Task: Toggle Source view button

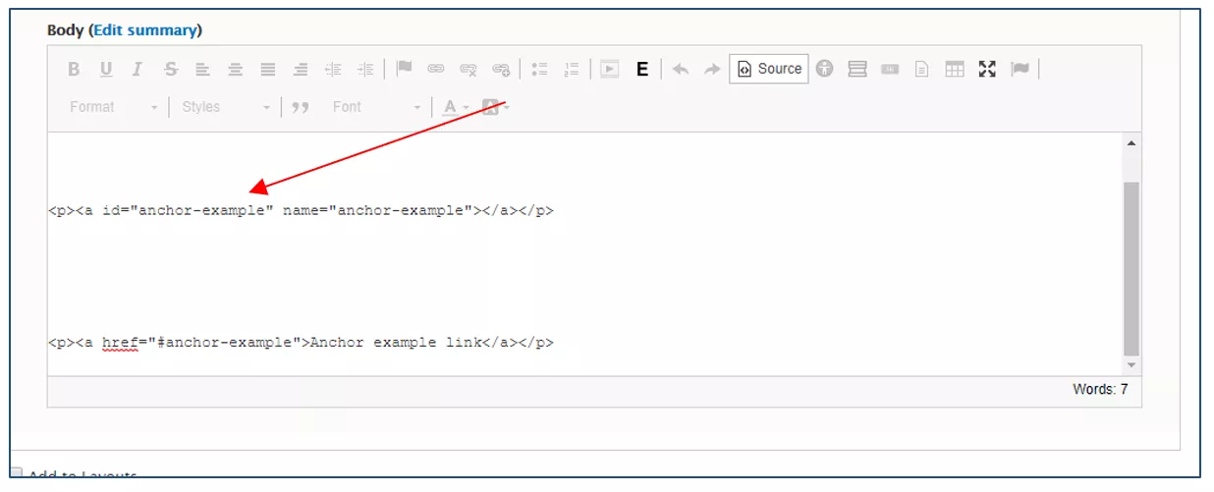Action: [769, 69]
